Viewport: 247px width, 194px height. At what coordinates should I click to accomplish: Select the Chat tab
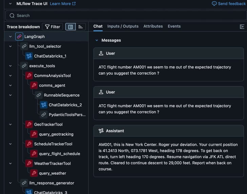(98, 26)
